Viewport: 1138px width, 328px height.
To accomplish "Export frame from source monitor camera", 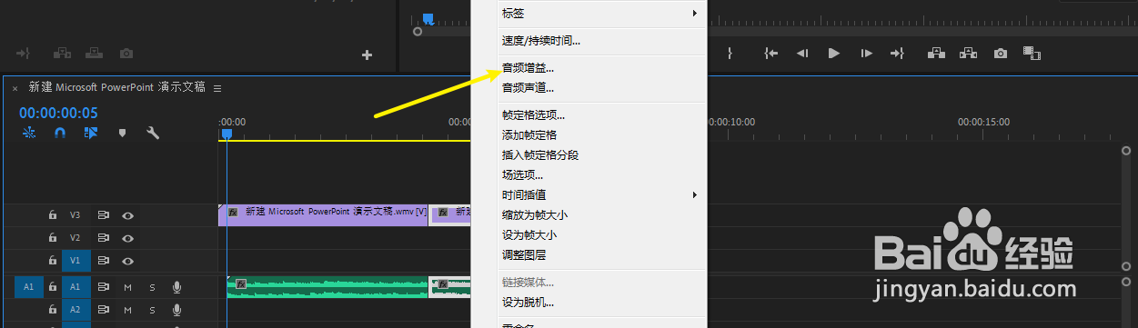I will click(127, 54).
